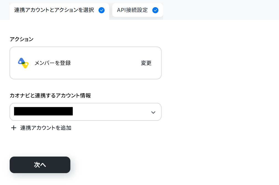Click blue checkmark on 連携アカウントとアクションを選択 tab

click(102, 10)
